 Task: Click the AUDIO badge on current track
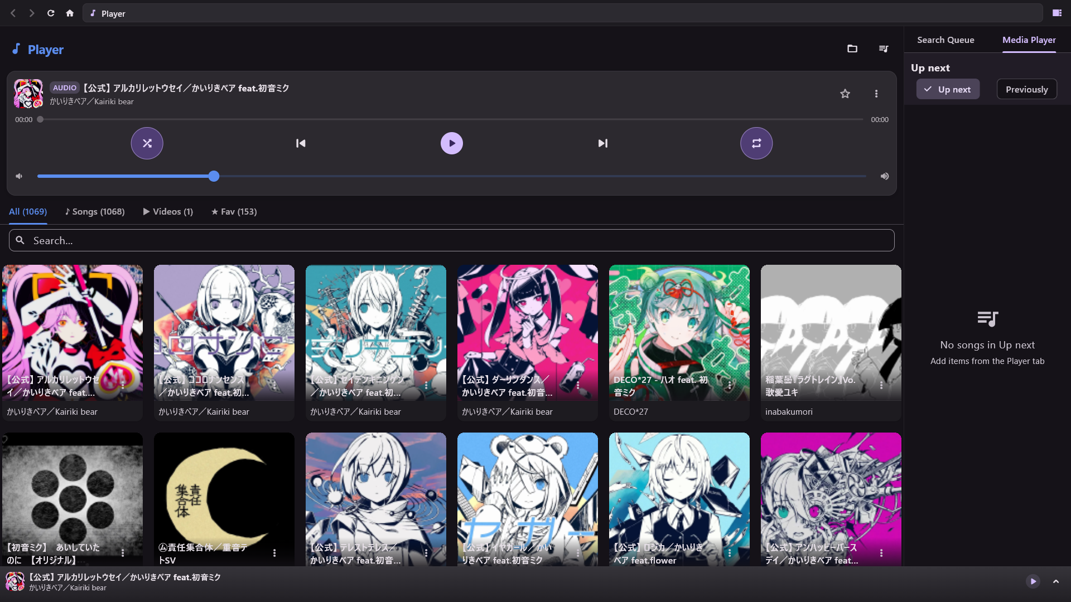[65, 88]
